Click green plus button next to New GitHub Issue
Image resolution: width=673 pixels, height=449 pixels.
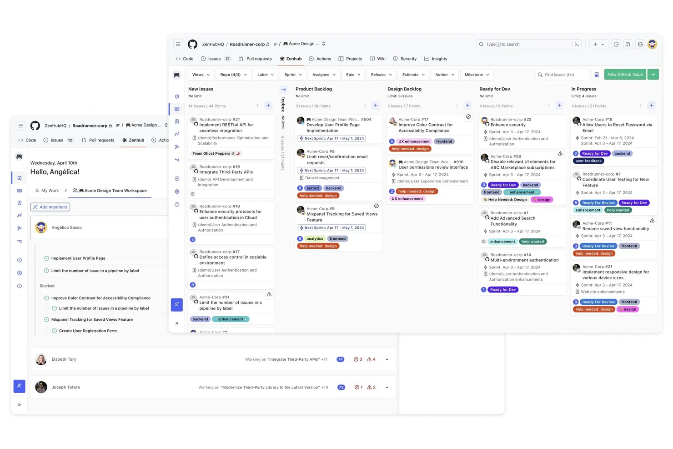point(653,74)
